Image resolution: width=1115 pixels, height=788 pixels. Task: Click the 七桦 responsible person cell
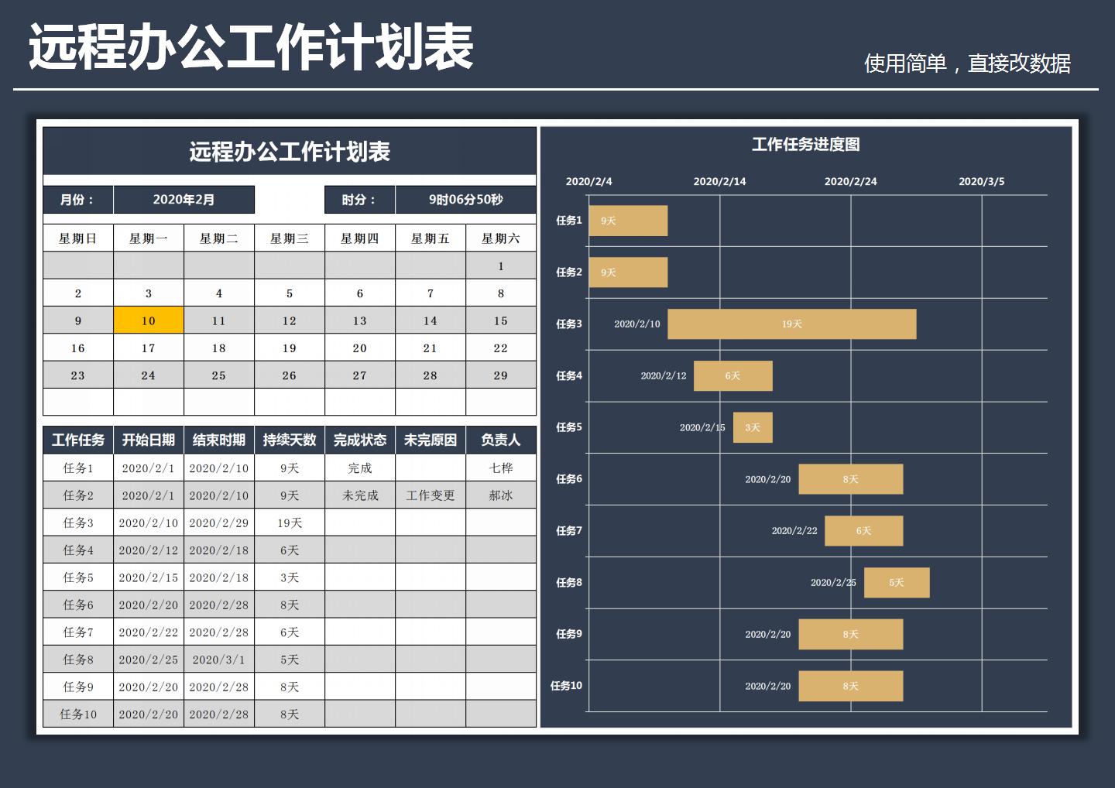[500, 468]
